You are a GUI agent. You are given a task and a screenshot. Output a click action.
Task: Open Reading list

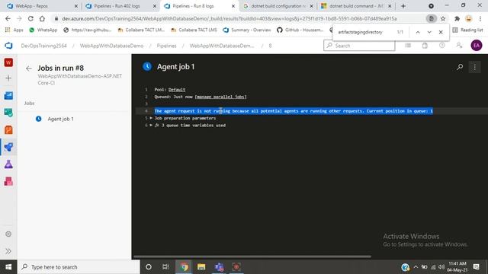click(467, 30)
